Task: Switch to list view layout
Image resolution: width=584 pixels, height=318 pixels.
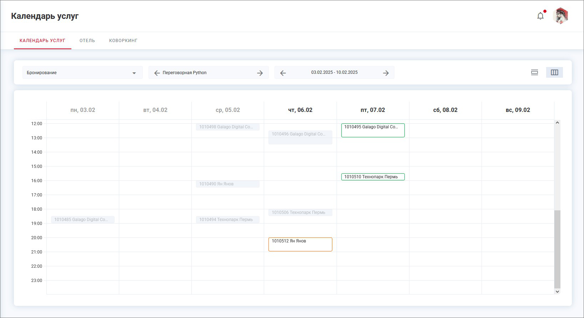Action: (534, 72)
